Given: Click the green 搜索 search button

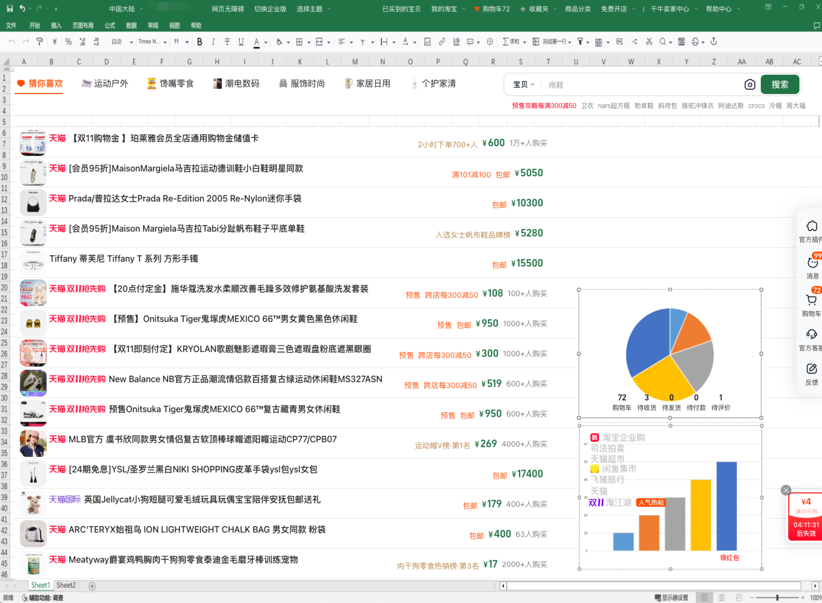Looking at the screenshot, I should point(780,84).
